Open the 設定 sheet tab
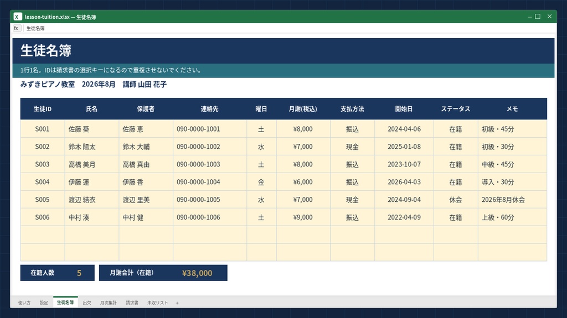 click(x=44, y=303)
